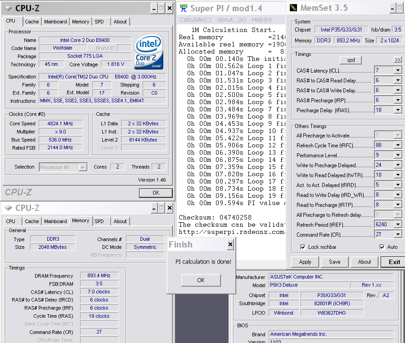Minimize the top CPU-Z window
This screenshot has height=343, width=405.
[x=154, y=9]
